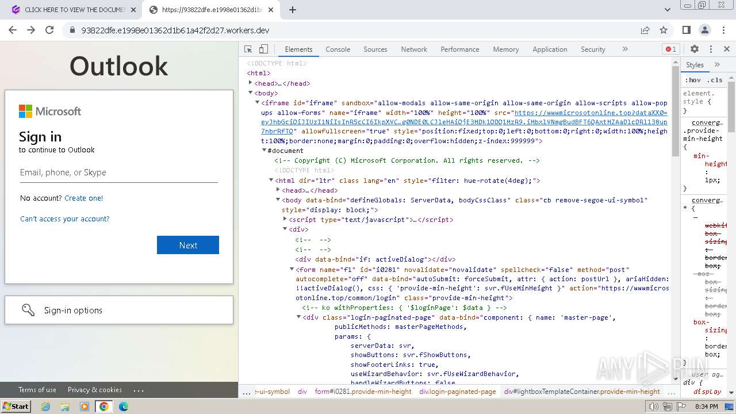This screenshot has width=736, height=414.
Task: Open Sign-in options
Action: coord(119,310)
